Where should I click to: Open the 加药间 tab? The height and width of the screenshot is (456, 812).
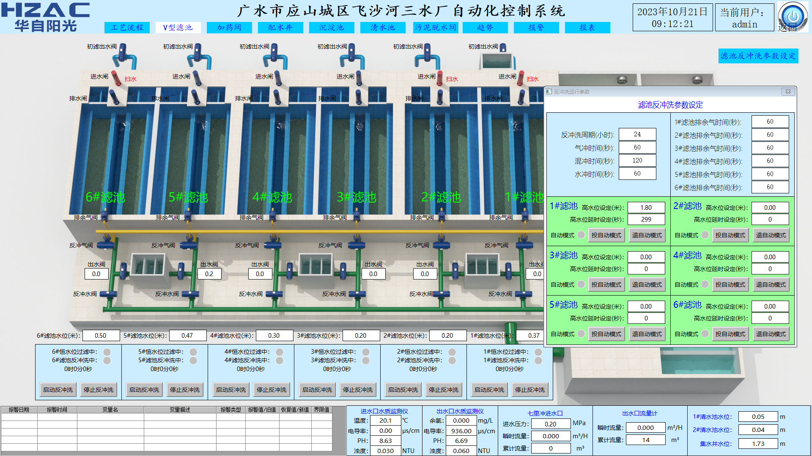coord(229,27)
